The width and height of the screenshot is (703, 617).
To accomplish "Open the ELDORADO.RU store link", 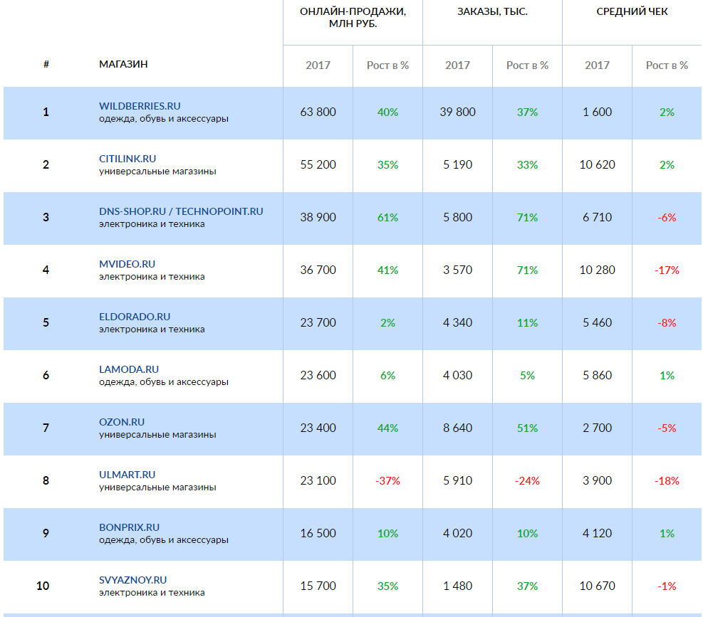I will tap(135, 317).
